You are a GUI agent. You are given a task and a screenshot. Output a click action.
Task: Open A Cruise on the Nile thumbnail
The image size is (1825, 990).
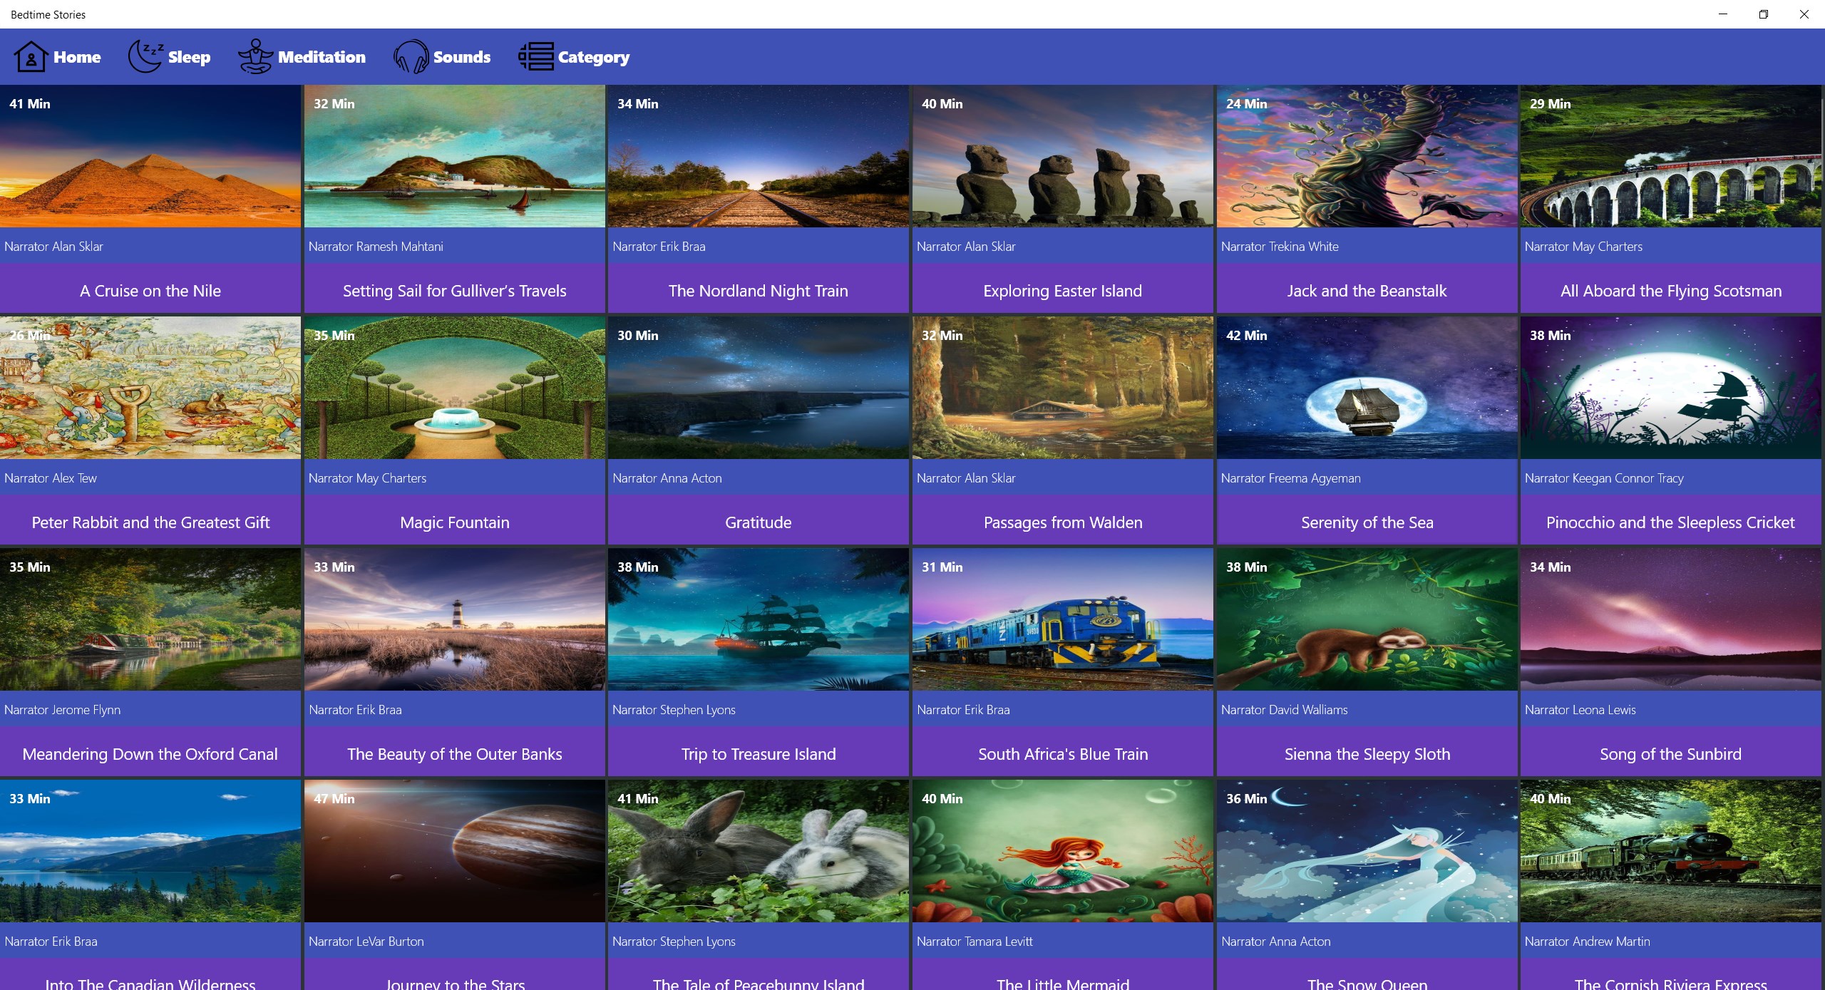click(x=150, y=157)
